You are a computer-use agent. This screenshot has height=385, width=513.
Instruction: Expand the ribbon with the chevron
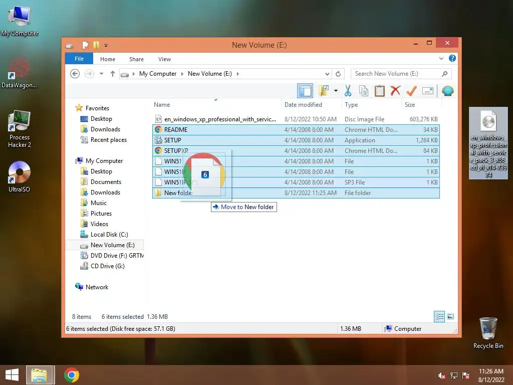pyautogui.click(x=441, y=58)
